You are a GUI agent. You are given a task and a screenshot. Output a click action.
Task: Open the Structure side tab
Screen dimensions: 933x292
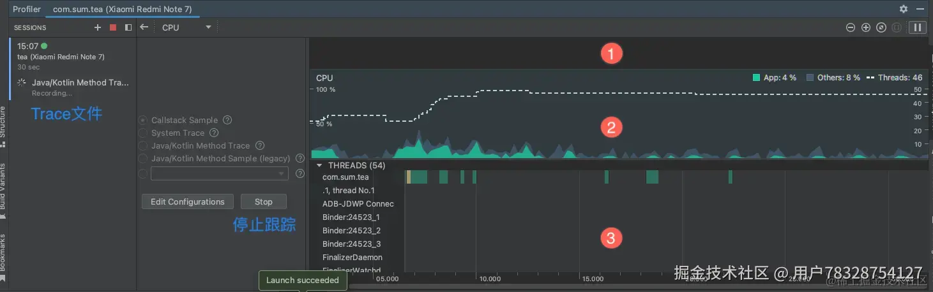[3, 126]
